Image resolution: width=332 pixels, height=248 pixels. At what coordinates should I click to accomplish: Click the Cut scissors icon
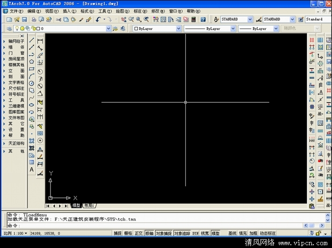point(58,20)
